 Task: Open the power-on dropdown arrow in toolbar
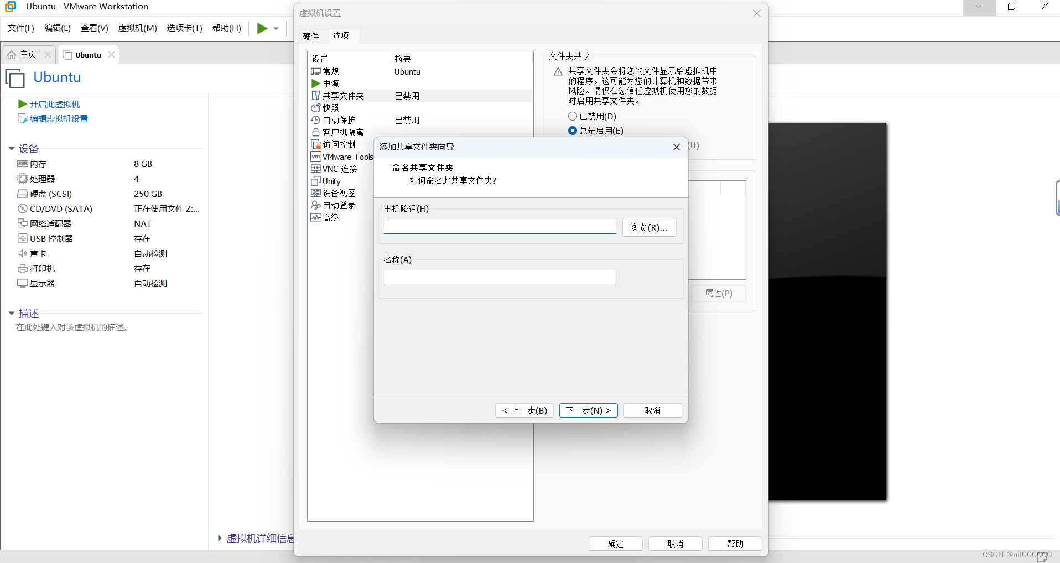(276, 29)
